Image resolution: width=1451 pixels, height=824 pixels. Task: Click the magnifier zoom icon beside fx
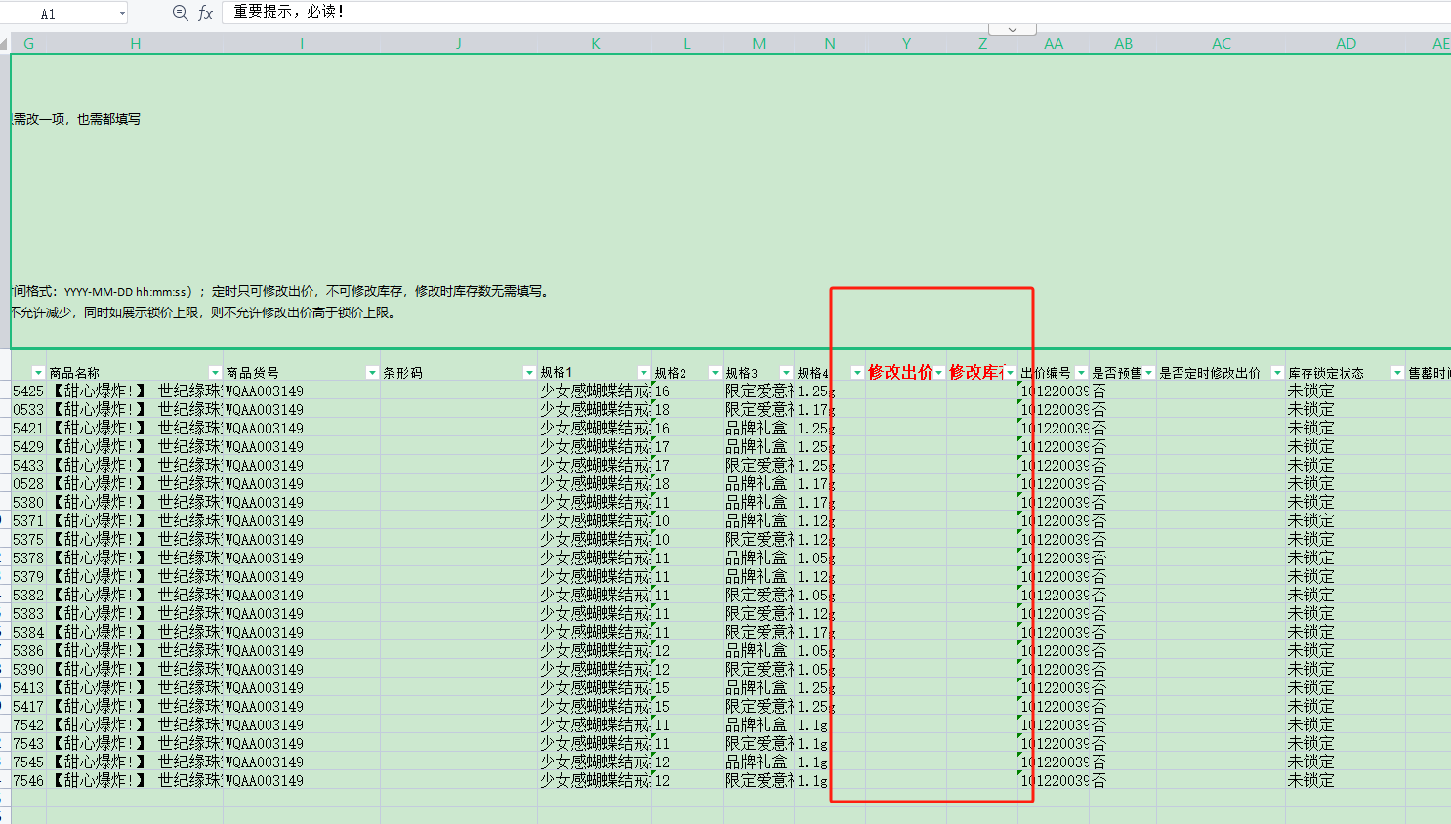point(180,13)
